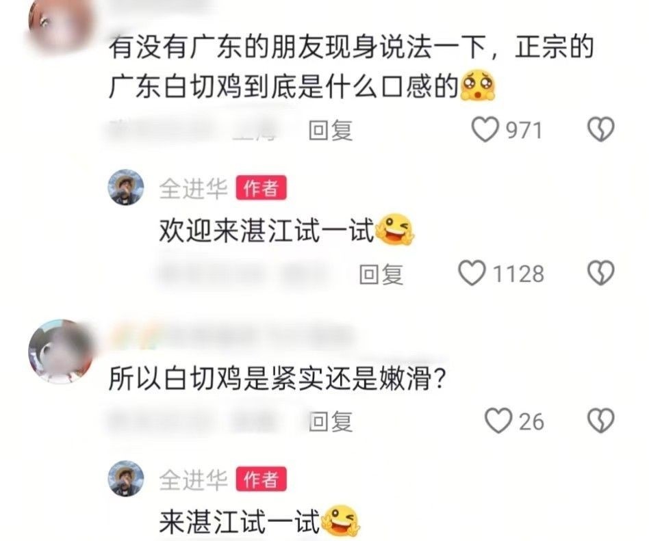The height and width of the screenshot is (541, 649).
Task: Tap broken heart on 欢迎来湛江试一试 reply
Action: point(600,273)
